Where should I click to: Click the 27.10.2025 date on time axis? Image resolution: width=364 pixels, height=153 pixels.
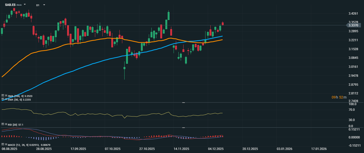[147, 149]
